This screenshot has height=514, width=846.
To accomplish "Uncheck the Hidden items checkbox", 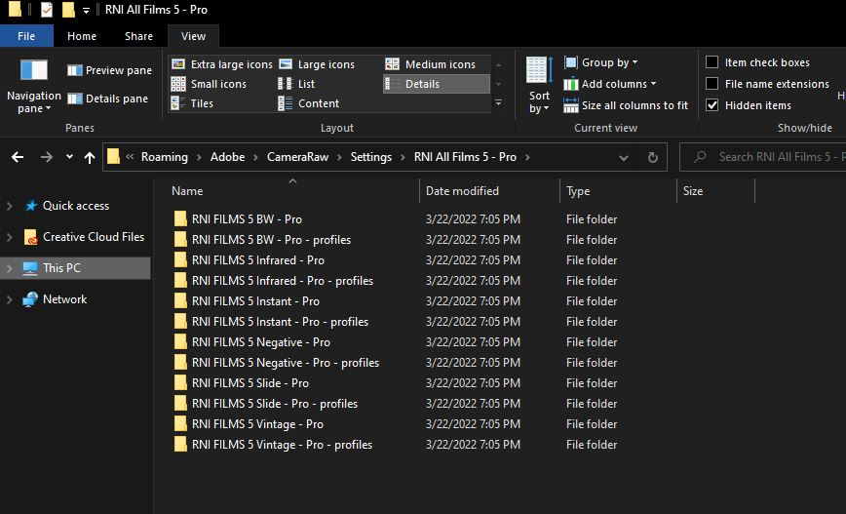I will pyautogui.click(x=712, y=105).
